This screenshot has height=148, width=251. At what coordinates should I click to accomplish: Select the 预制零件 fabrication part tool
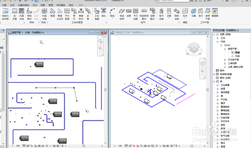(29, 14)
